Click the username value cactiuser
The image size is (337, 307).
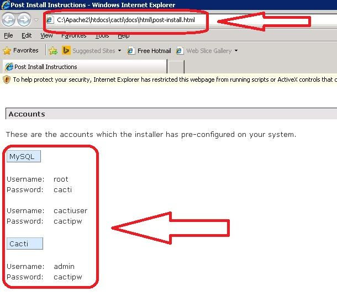point(71,210)
